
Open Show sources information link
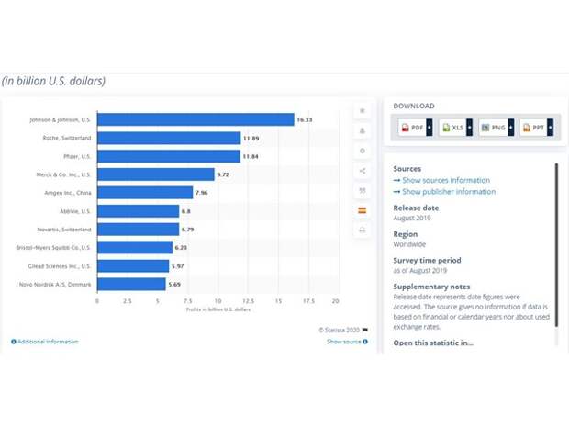(446, 180)
